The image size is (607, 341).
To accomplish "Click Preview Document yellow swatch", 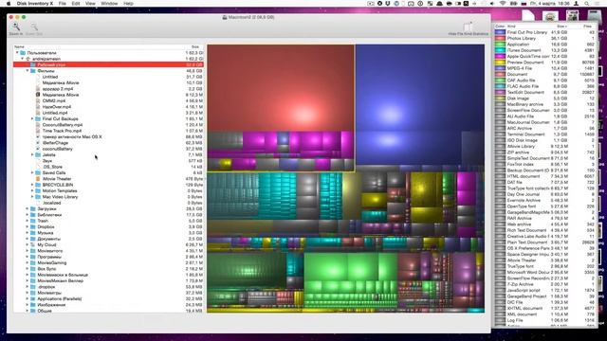I will coord(500,63).
